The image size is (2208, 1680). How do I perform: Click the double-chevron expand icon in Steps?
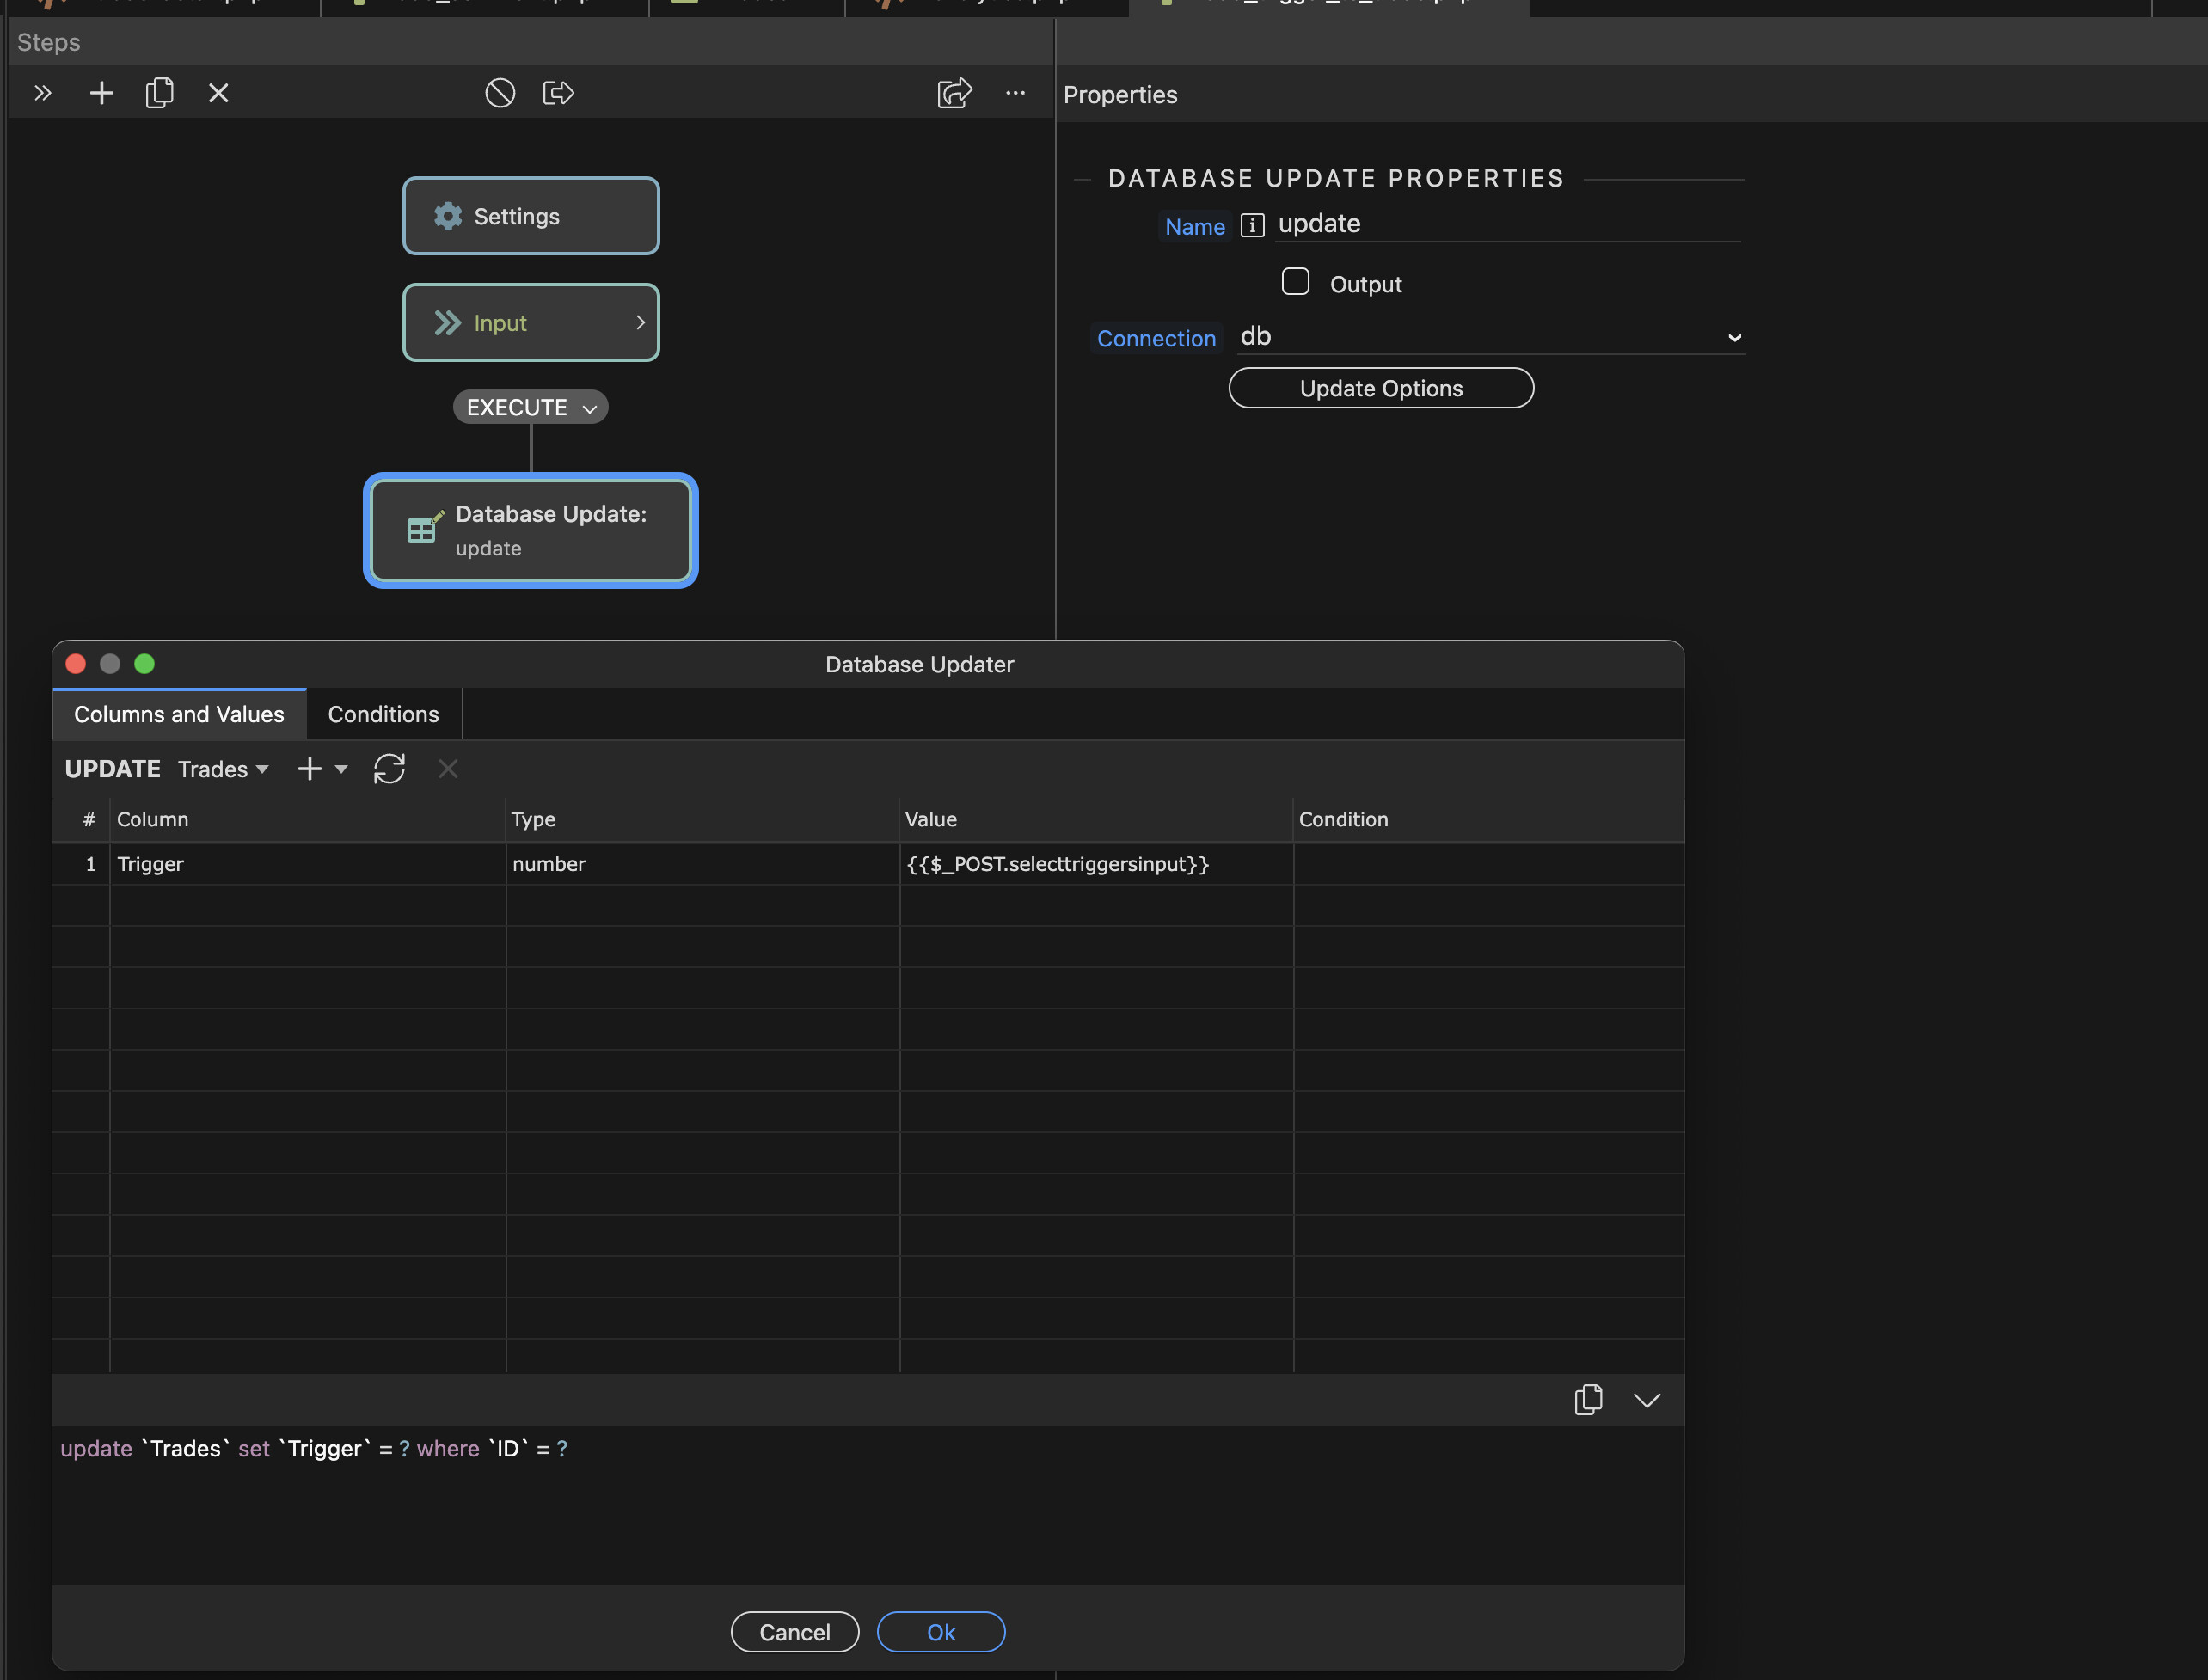tap(42, 93)
